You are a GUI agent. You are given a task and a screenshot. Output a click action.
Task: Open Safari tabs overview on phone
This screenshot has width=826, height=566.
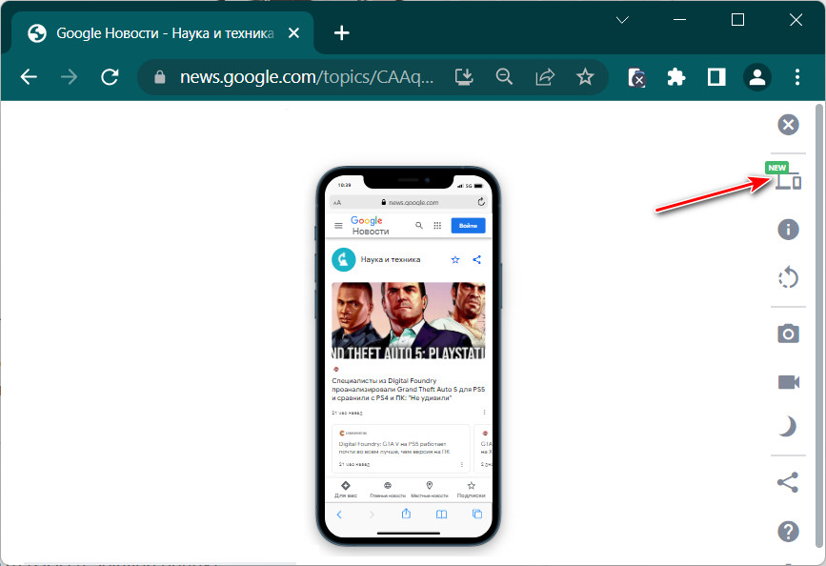coord(476,515)
